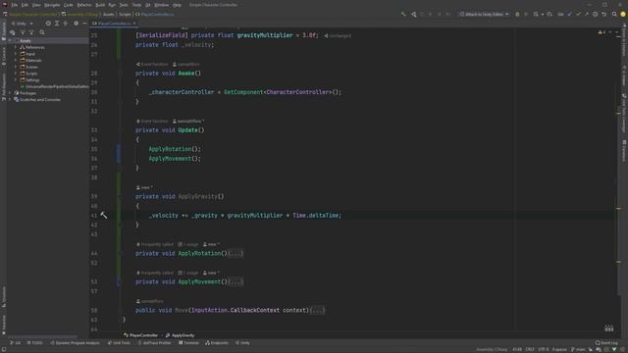Open the Explorer panel settings gear

[77, 24]
